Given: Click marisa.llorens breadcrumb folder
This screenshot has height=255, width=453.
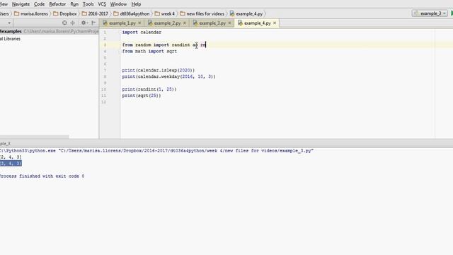Looking at the screenshot, I should click(31, 13).
